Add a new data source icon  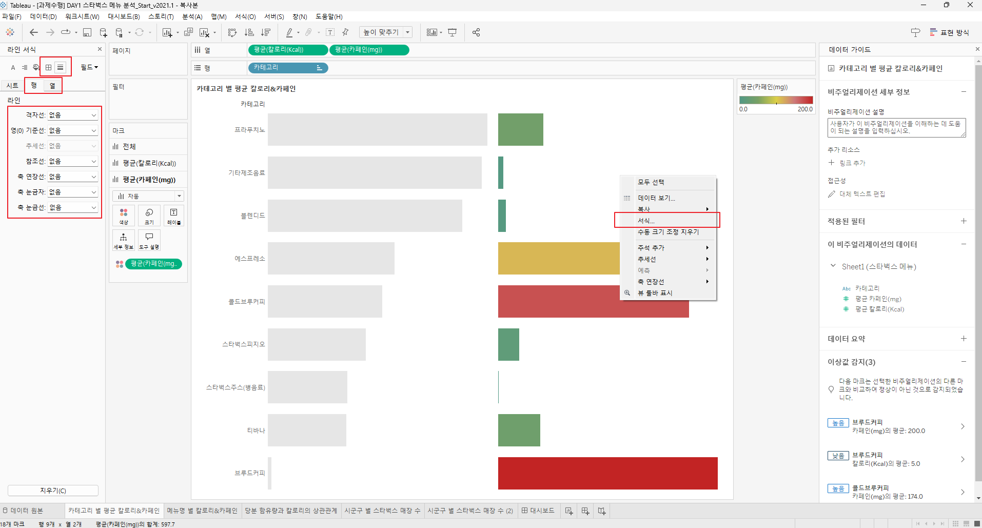(x=103, y=32)
